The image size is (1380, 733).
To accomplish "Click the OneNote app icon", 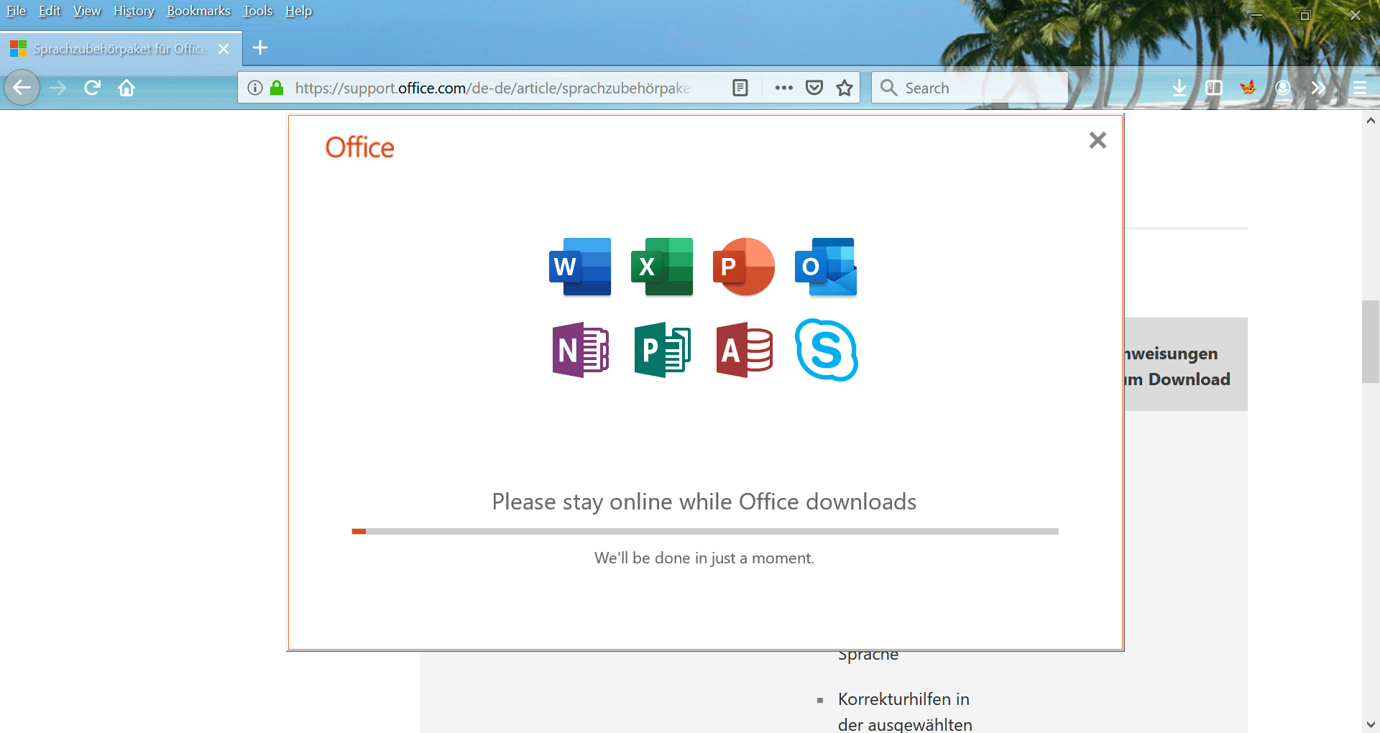I will coord(580,350).
